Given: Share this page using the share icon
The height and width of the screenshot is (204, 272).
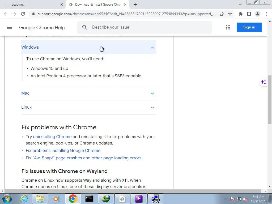Looking at the screenshot, I should point(222,14).
